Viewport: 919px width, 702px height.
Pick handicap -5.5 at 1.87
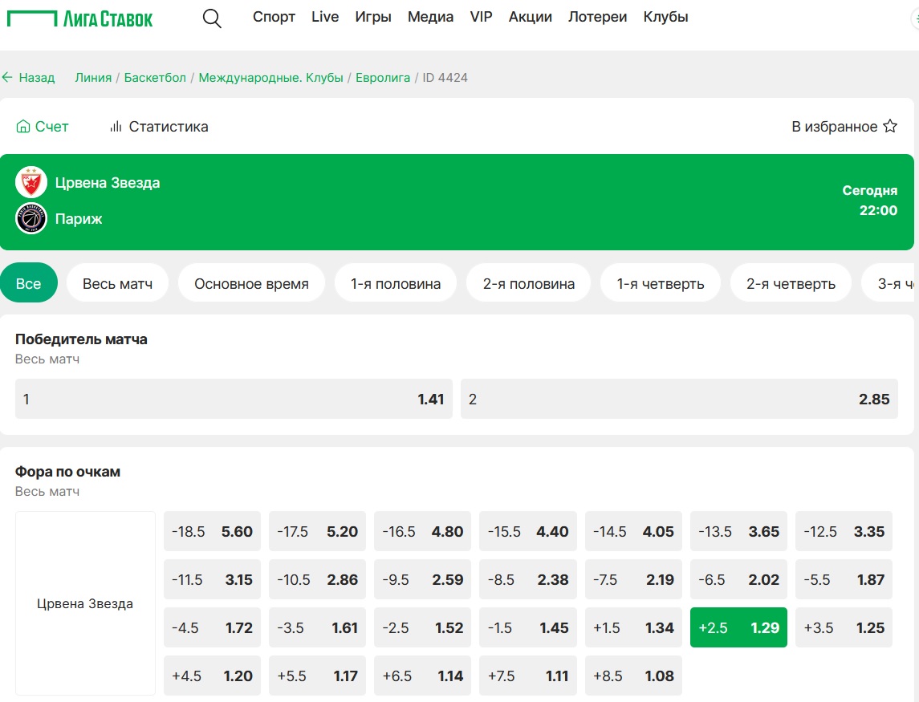point(844,579)
